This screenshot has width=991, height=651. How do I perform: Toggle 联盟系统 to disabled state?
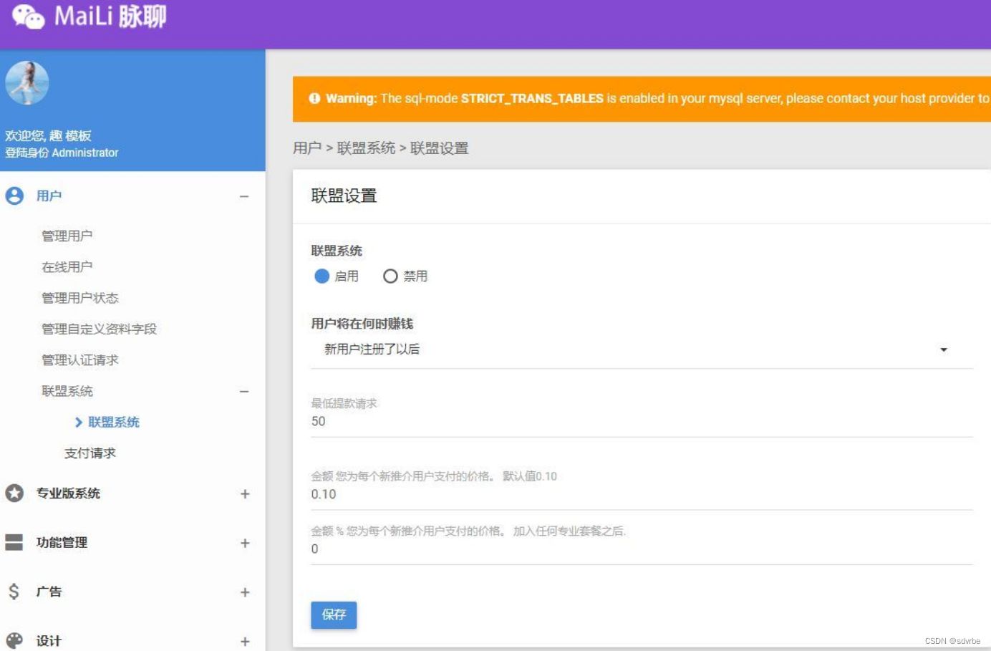(390, 276)
